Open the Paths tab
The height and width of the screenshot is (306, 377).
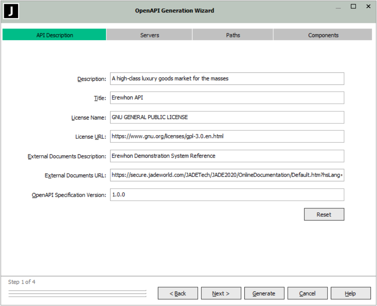click(x=233, y=35)
